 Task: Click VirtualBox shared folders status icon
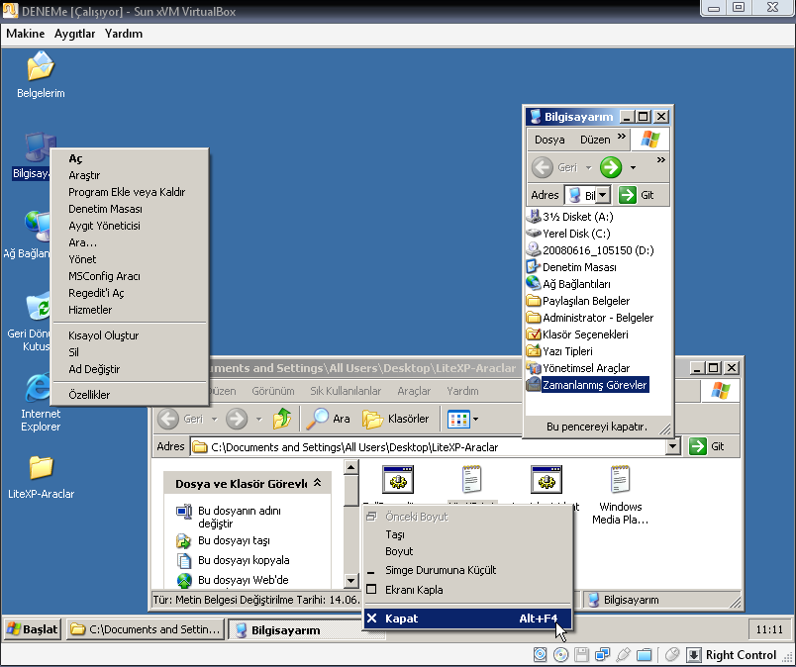click(x=644, y=654)
